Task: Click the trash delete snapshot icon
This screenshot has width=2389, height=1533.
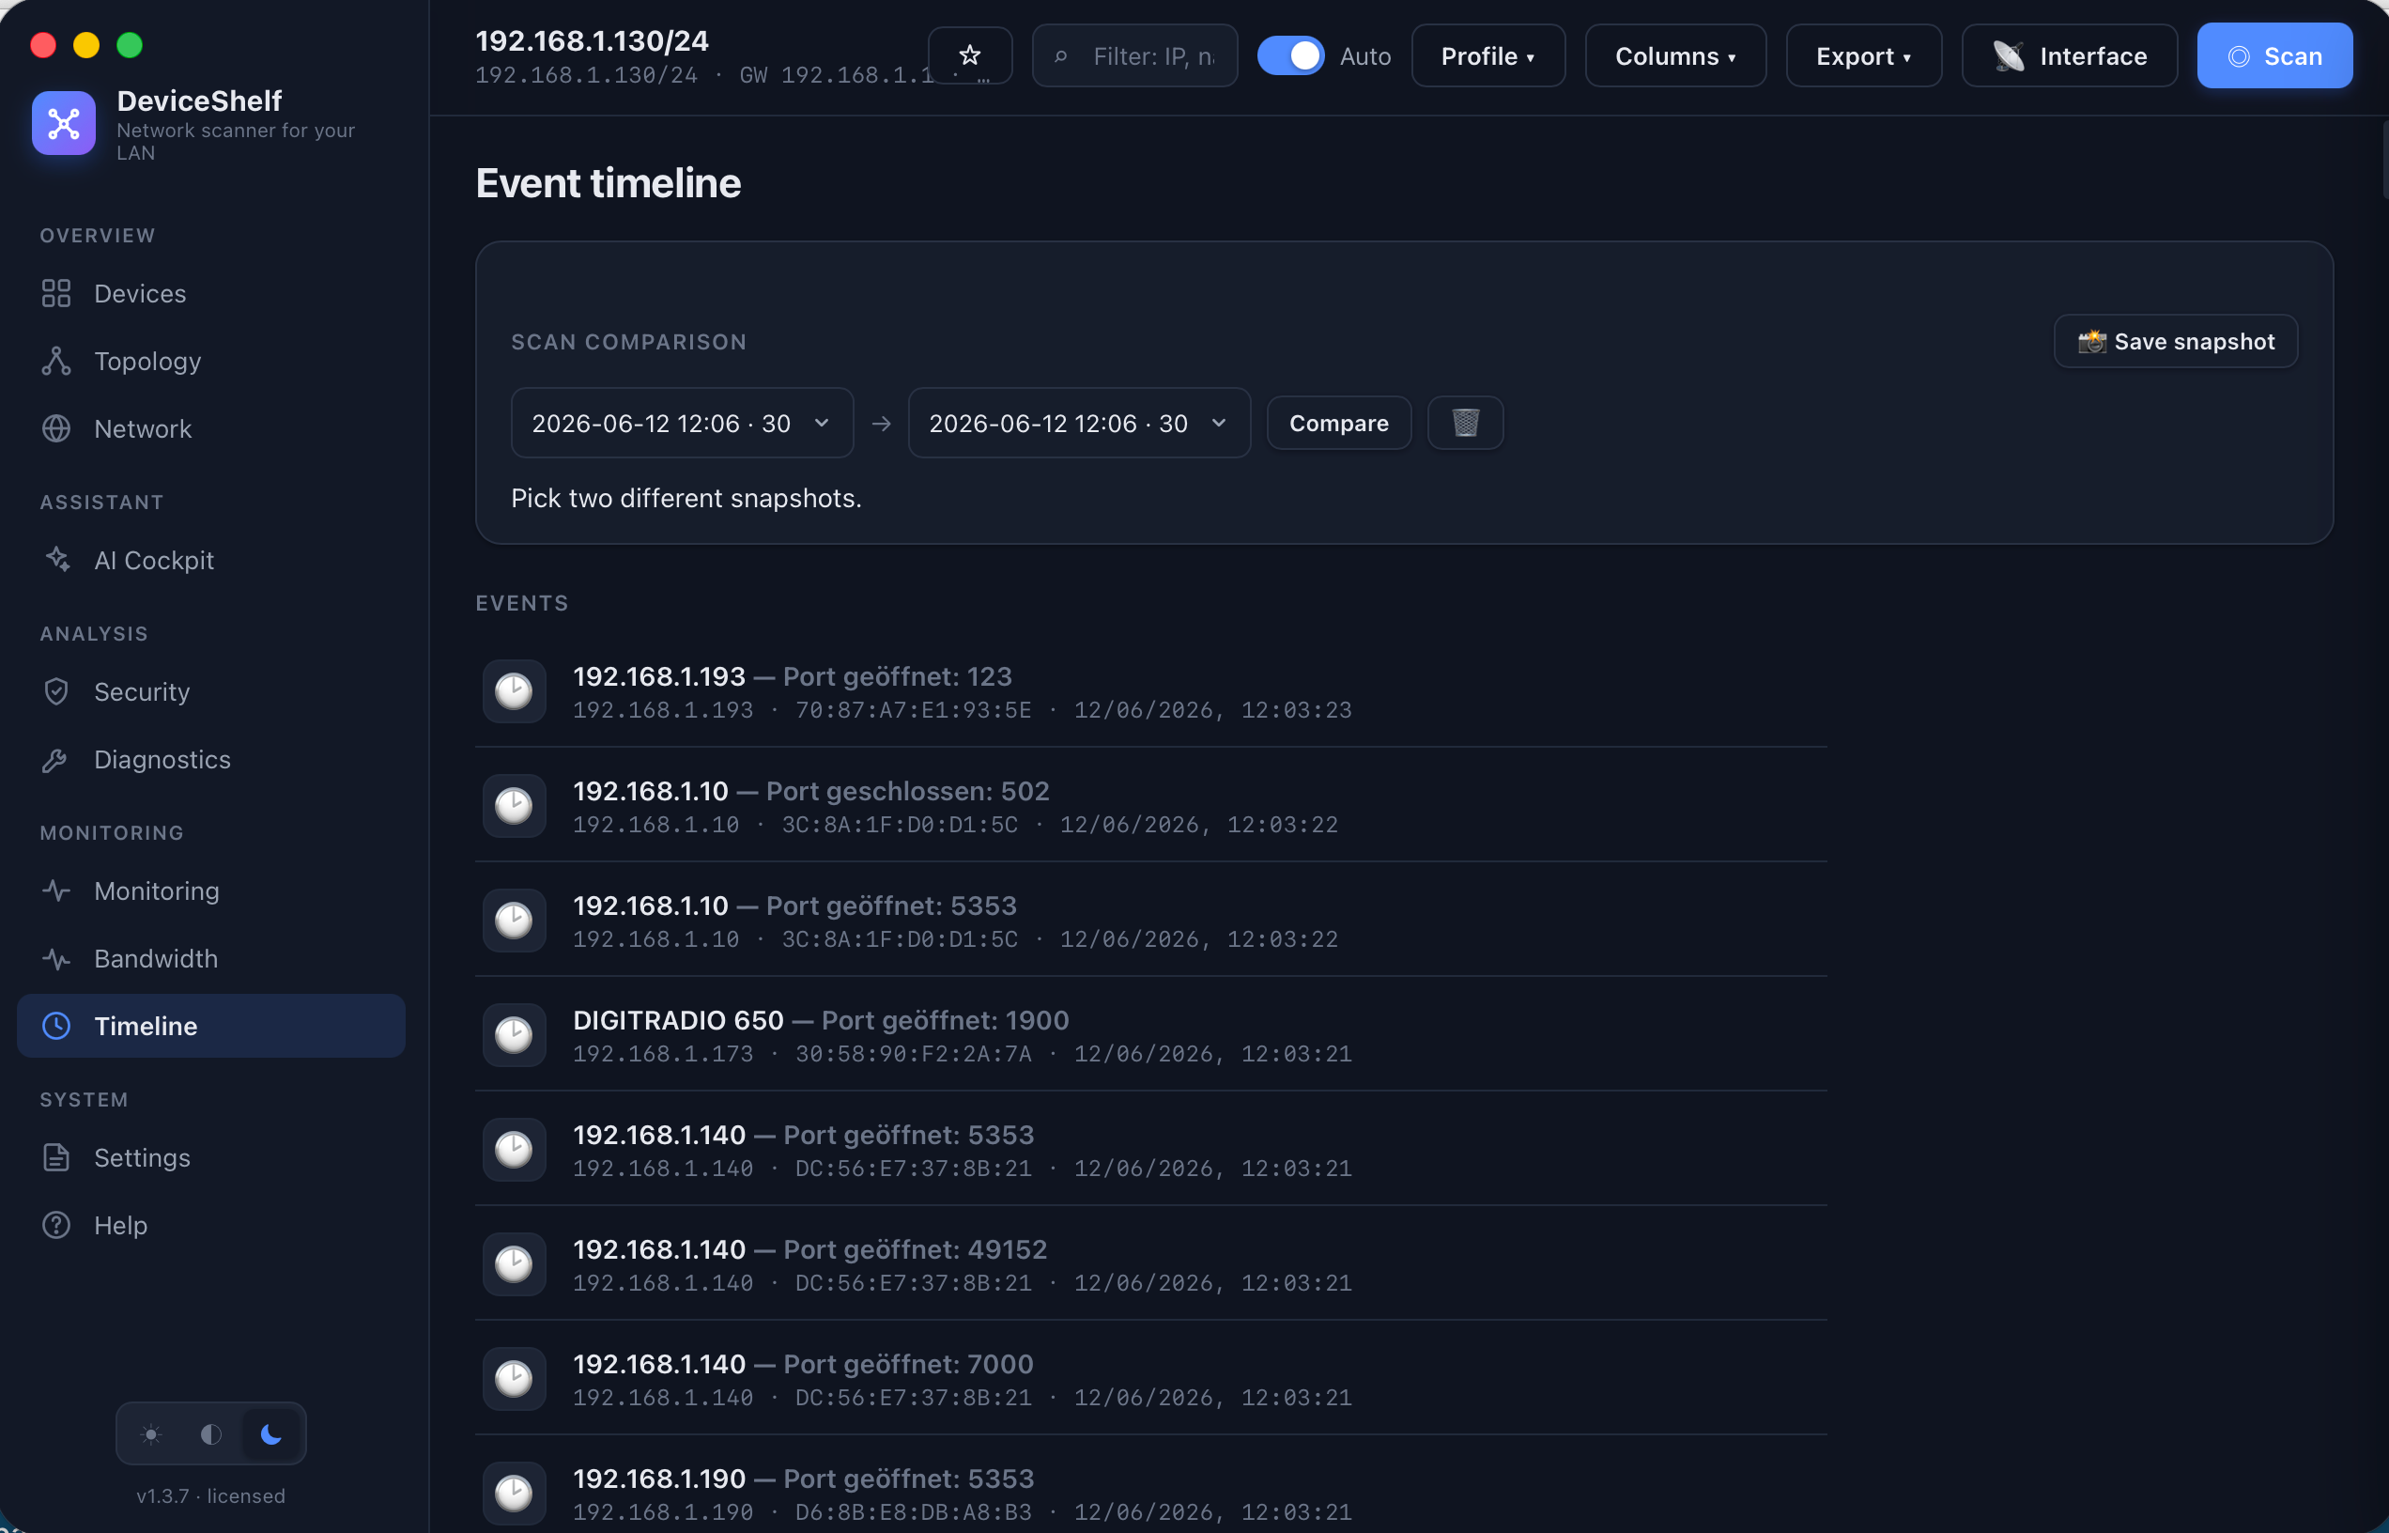Action: 1466,423
